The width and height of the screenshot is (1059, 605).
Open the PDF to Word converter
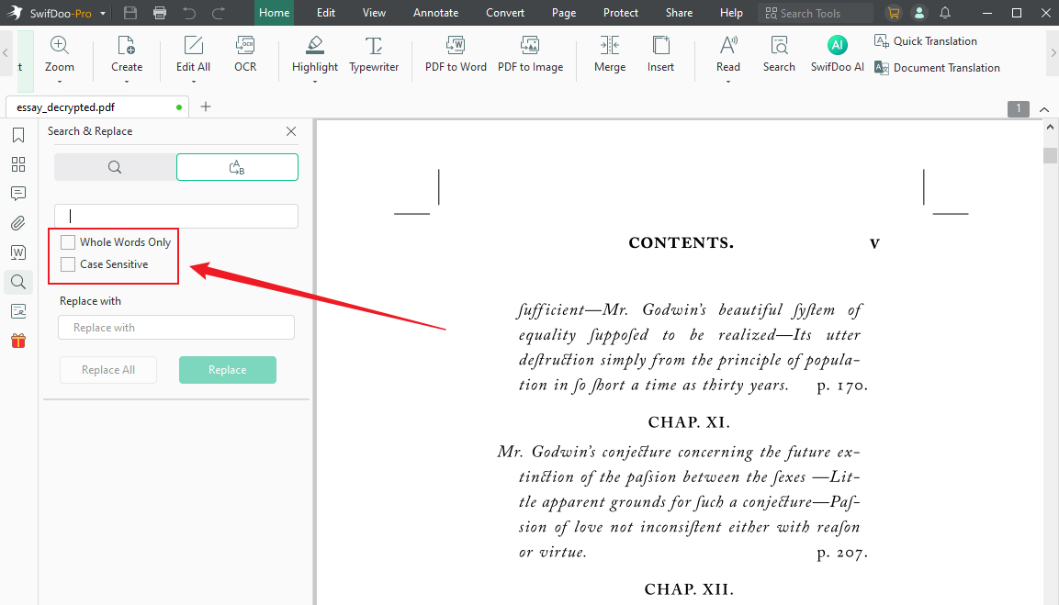pos(455,53)
